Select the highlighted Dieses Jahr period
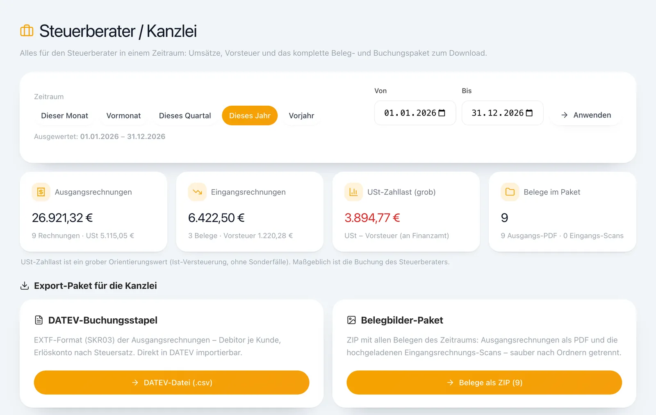The image size is (656, 415). [x=250, y=116]
